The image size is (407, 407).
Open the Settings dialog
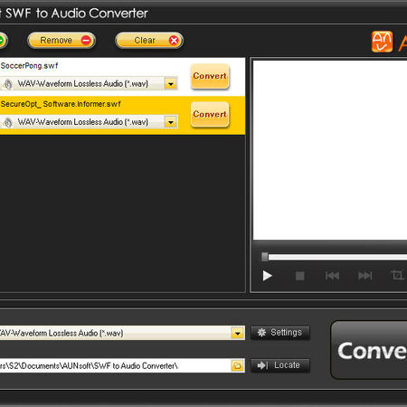point(280,333)
